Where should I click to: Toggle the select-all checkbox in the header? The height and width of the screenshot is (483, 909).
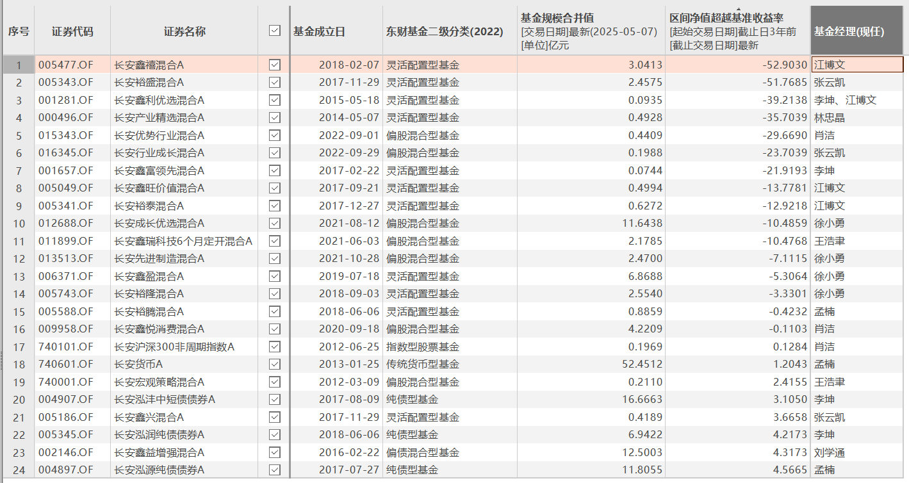(275, 31)
